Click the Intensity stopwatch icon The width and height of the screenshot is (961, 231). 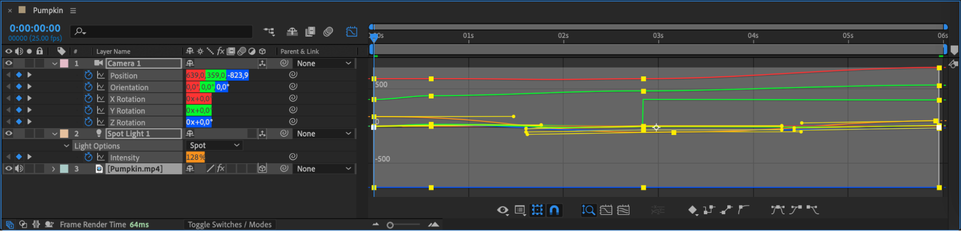click(x=88, y=157)
